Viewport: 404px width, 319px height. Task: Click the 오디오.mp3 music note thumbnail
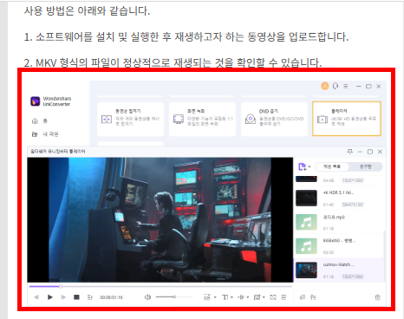[306, 222]
